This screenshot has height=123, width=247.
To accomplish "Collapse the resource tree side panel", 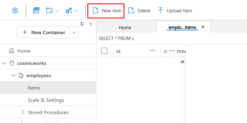I will 91,24.
